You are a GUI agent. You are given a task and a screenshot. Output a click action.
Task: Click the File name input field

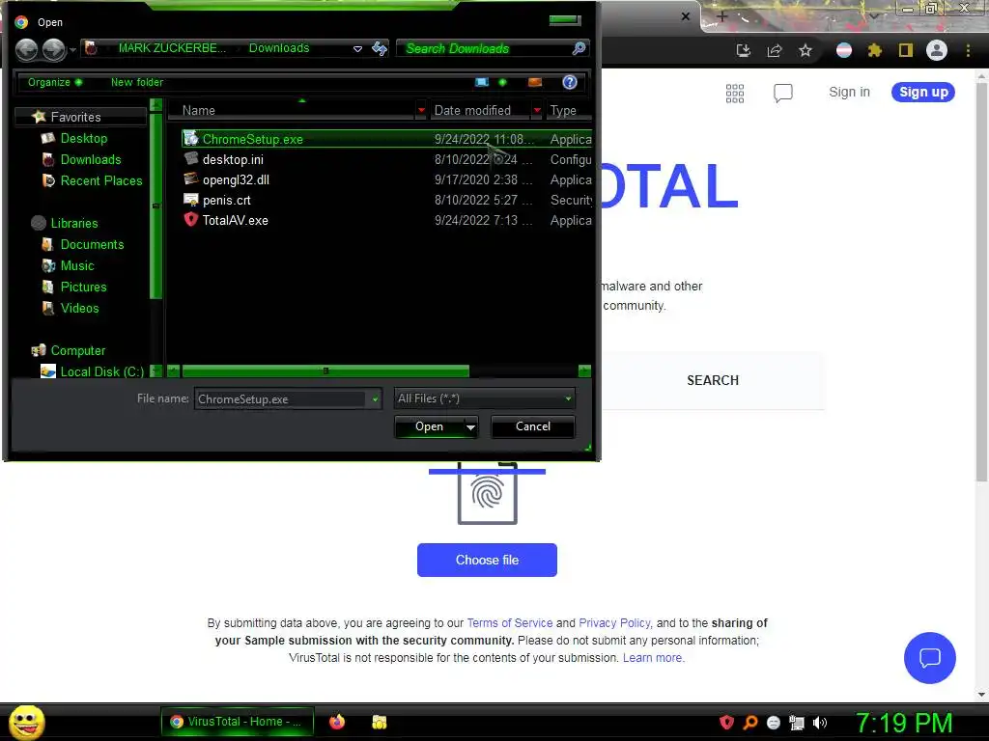coord(280,398)
